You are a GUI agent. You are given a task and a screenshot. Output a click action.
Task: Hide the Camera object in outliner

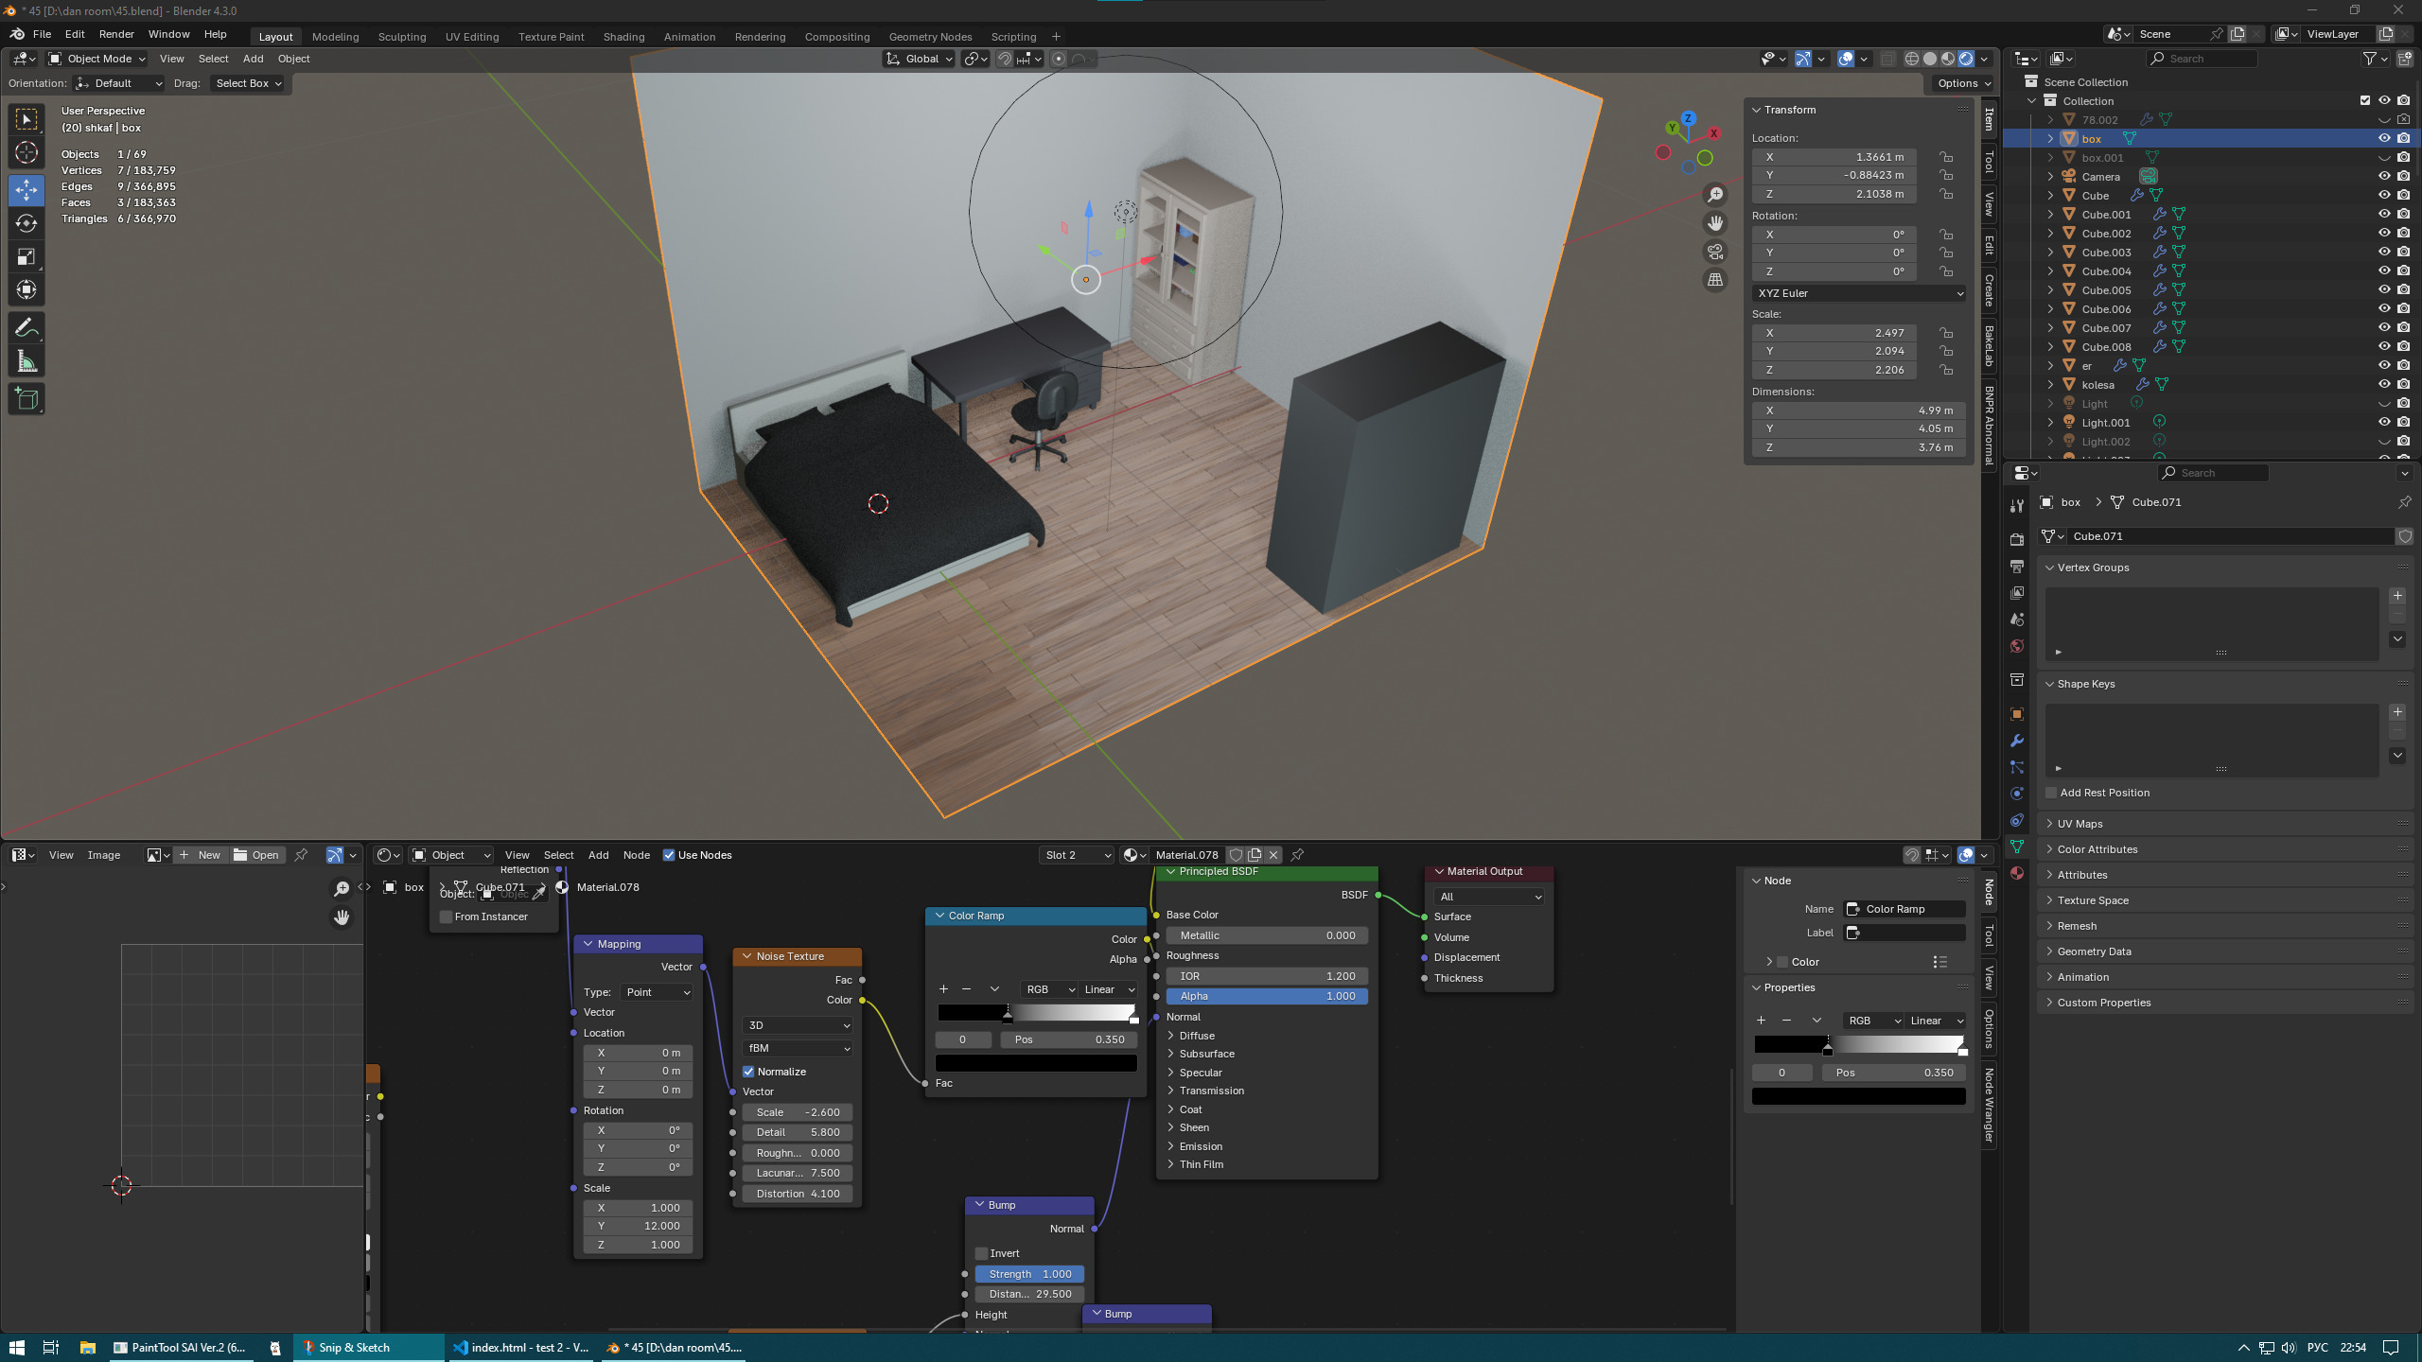click(2384, 177)
